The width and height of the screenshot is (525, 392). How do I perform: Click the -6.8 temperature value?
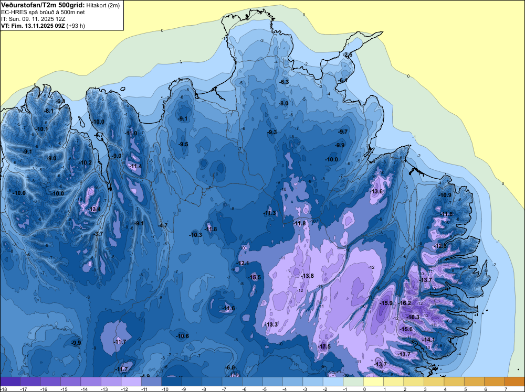[x=60, y=101]
